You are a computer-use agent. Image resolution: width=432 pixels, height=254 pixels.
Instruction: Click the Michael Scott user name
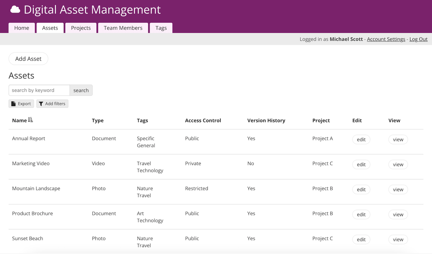click(x=346, y=39)
